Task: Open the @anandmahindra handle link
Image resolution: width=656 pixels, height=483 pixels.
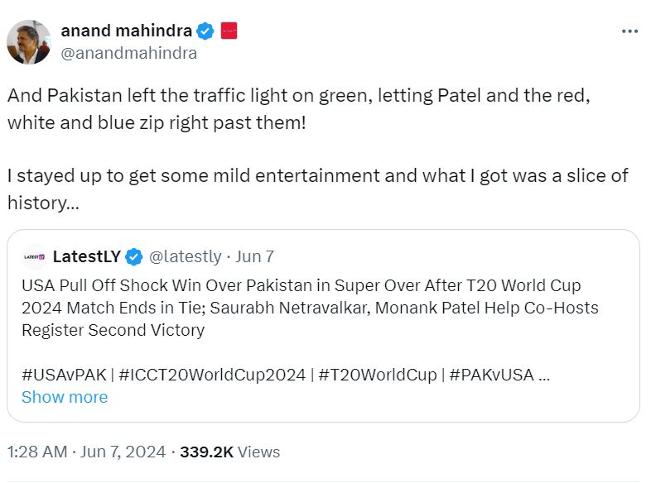Action: click(128, 54)
